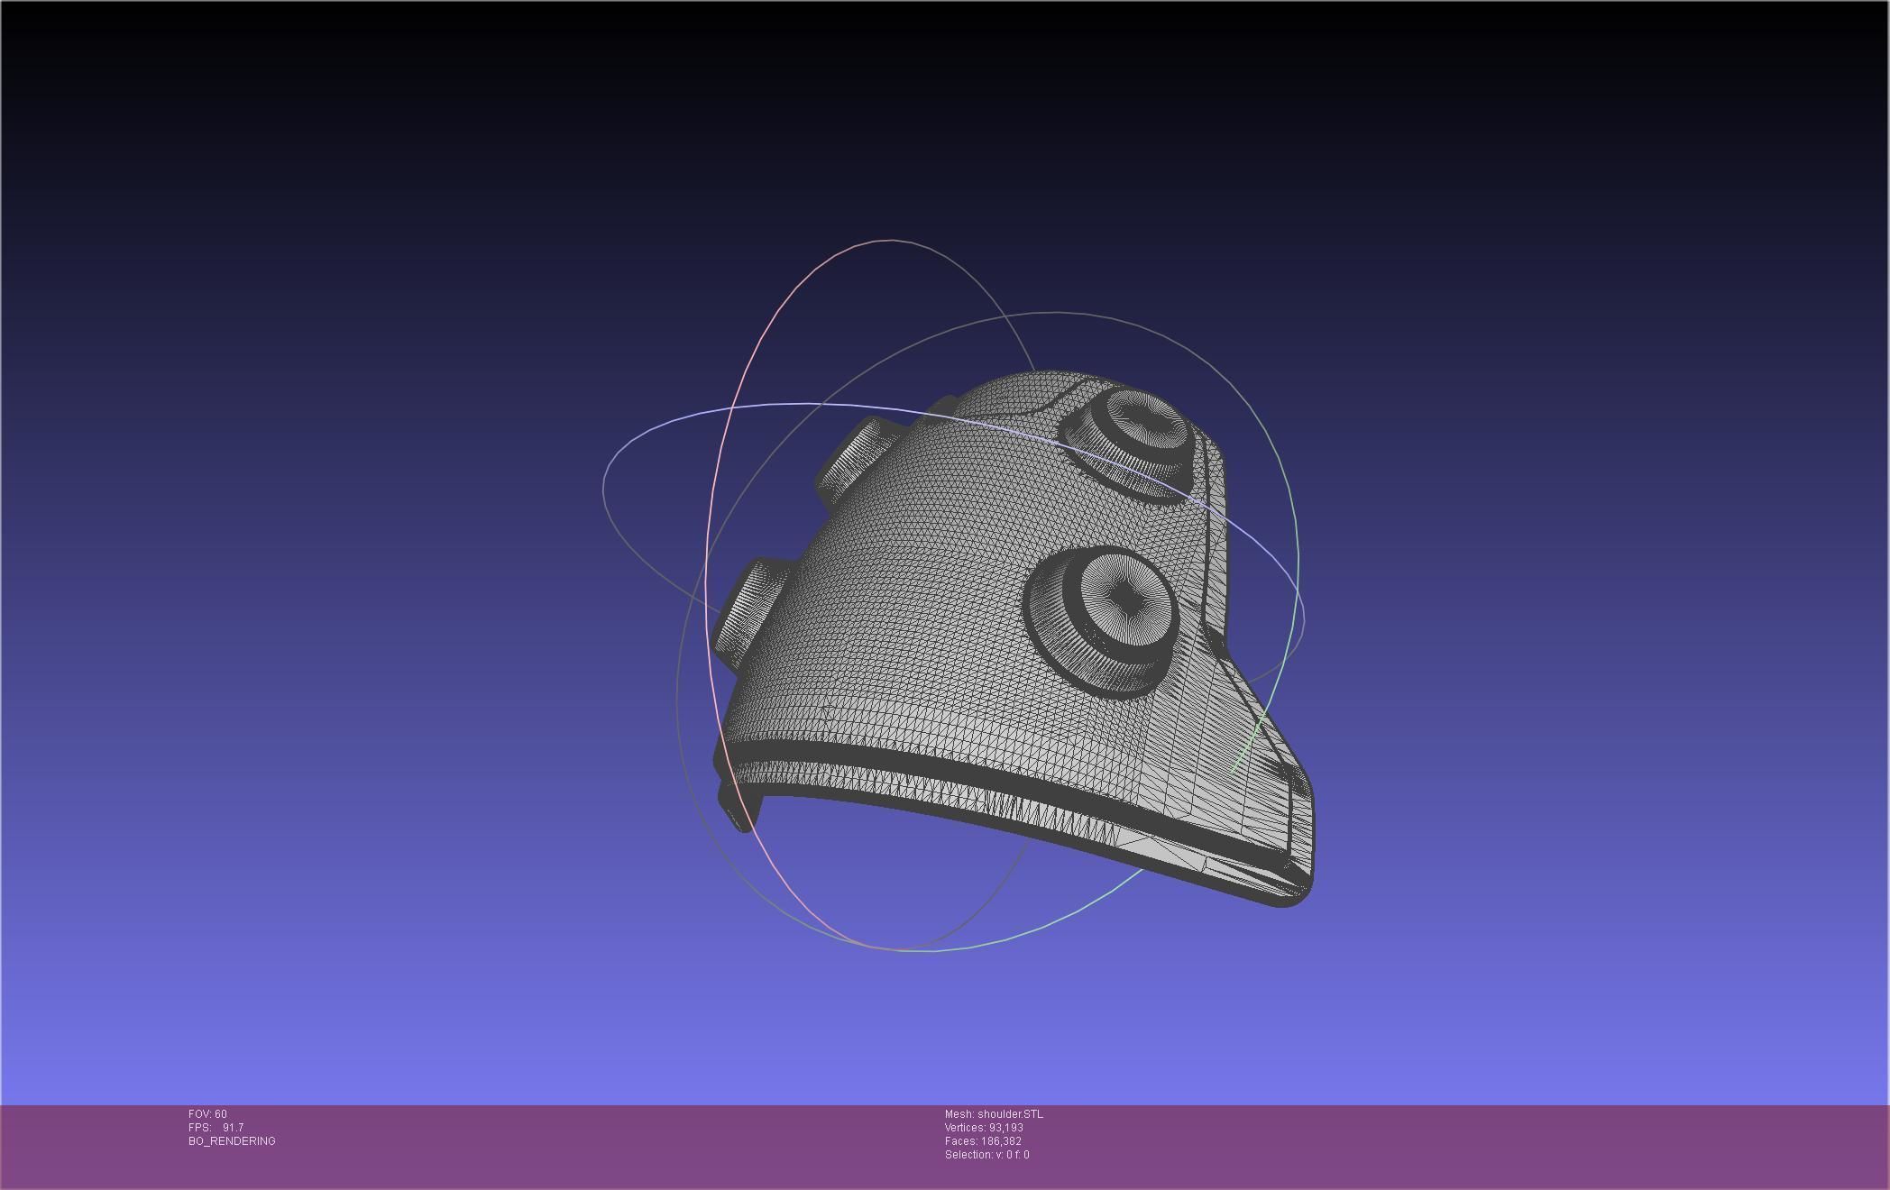Click the Faces: 186,382 entry
This screenshot has height=1190, width=1890.
click(983, 1141)
